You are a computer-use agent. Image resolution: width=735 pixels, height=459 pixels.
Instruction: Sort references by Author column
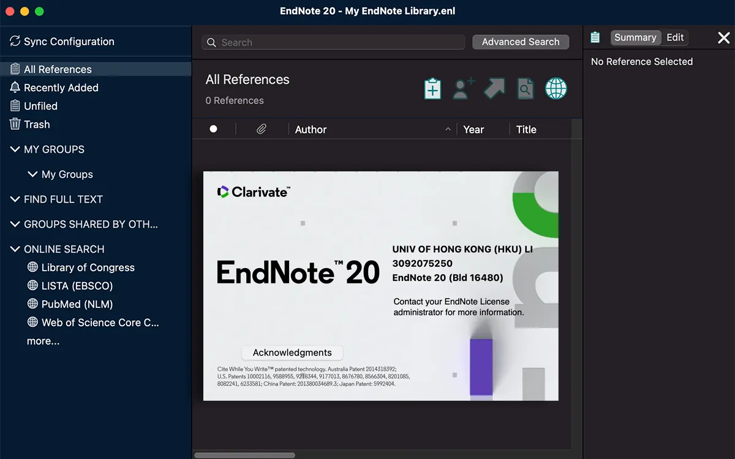tap(311, 129)
